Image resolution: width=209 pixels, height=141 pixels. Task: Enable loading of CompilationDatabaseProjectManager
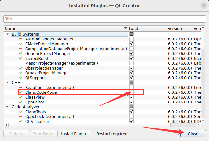(131, 49)
